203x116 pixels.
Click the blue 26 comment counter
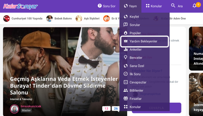coord(116,109)
